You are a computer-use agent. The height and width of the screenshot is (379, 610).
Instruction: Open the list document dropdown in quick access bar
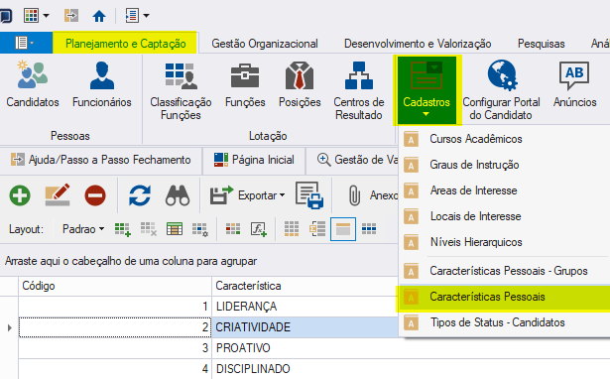click(x=137, y=16)
